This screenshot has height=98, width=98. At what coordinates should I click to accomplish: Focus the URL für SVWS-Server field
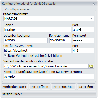[x=37, y=51]
